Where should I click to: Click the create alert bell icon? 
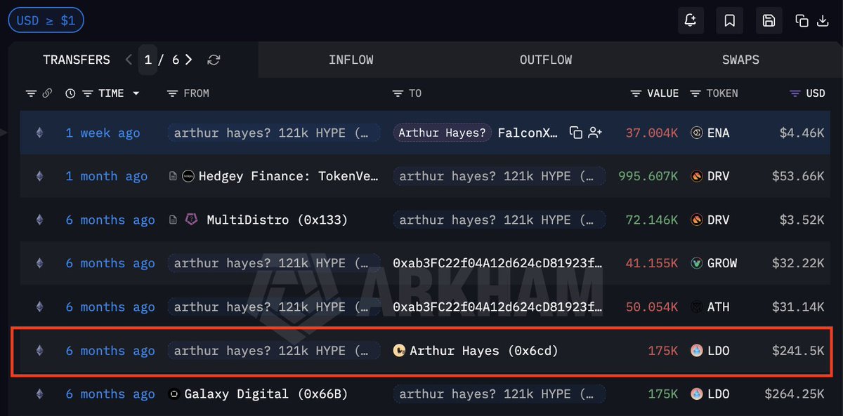point(691,20)
